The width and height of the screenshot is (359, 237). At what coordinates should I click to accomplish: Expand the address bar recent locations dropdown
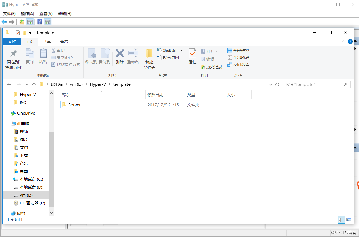click(x=271, y=84)
